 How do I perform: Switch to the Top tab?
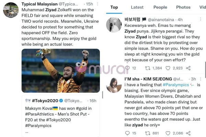(114, 7)
